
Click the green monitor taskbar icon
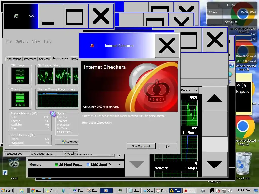pos(120,191)
